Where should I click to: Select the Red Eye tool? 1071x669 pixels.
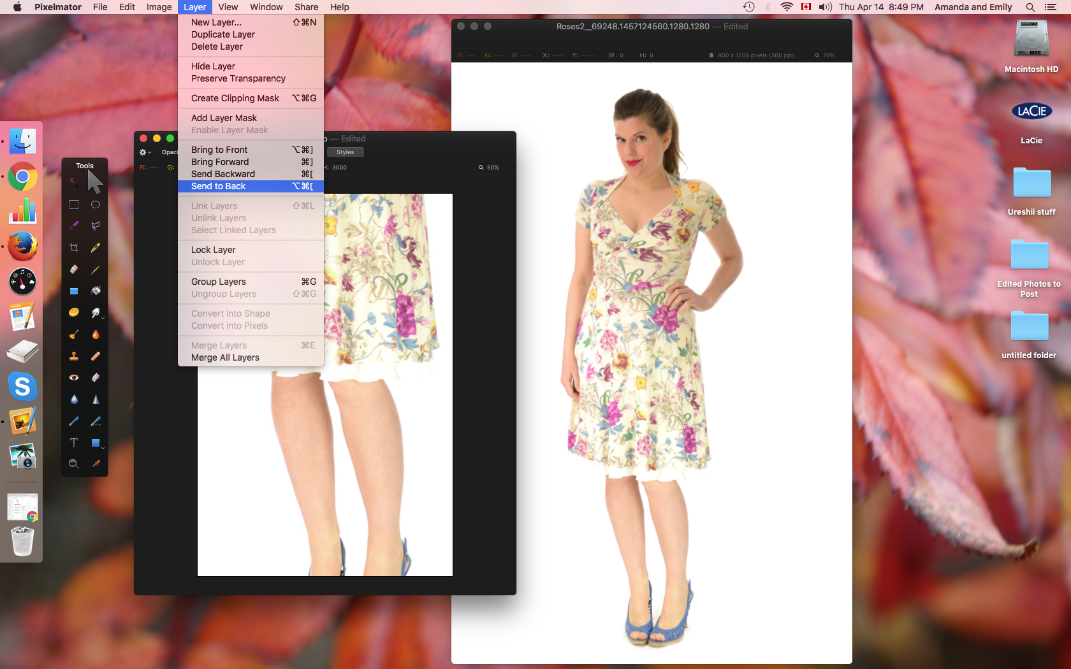tap(74, 378)
